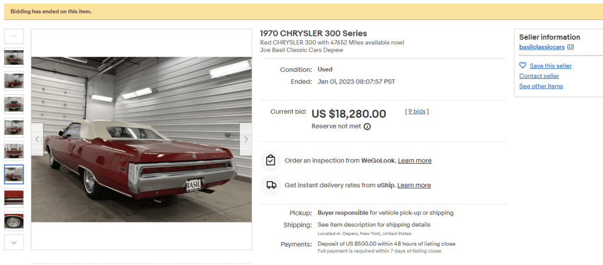
Task: Click the seller feedback score (0)
Action: [570, 47]
